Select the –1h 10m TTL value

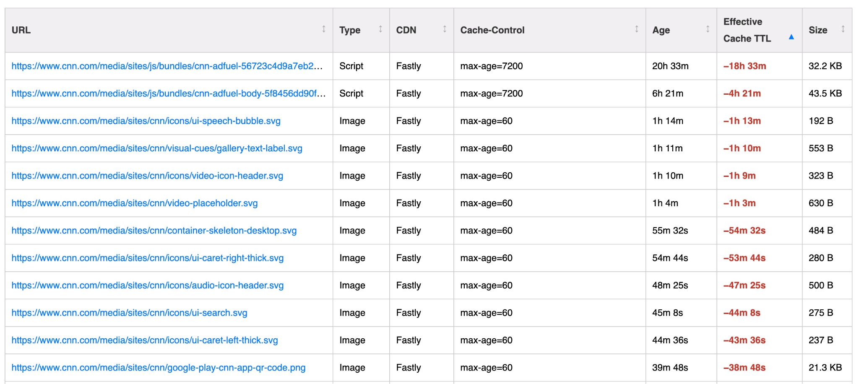(x=742, y=148)
